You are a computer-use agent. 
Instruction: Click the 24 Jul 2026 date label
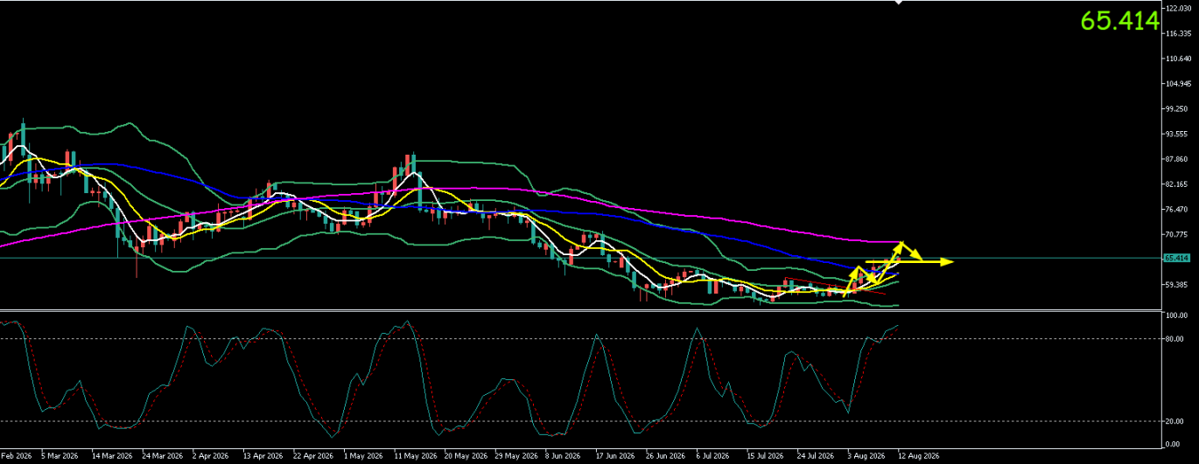tap(816, 456)
